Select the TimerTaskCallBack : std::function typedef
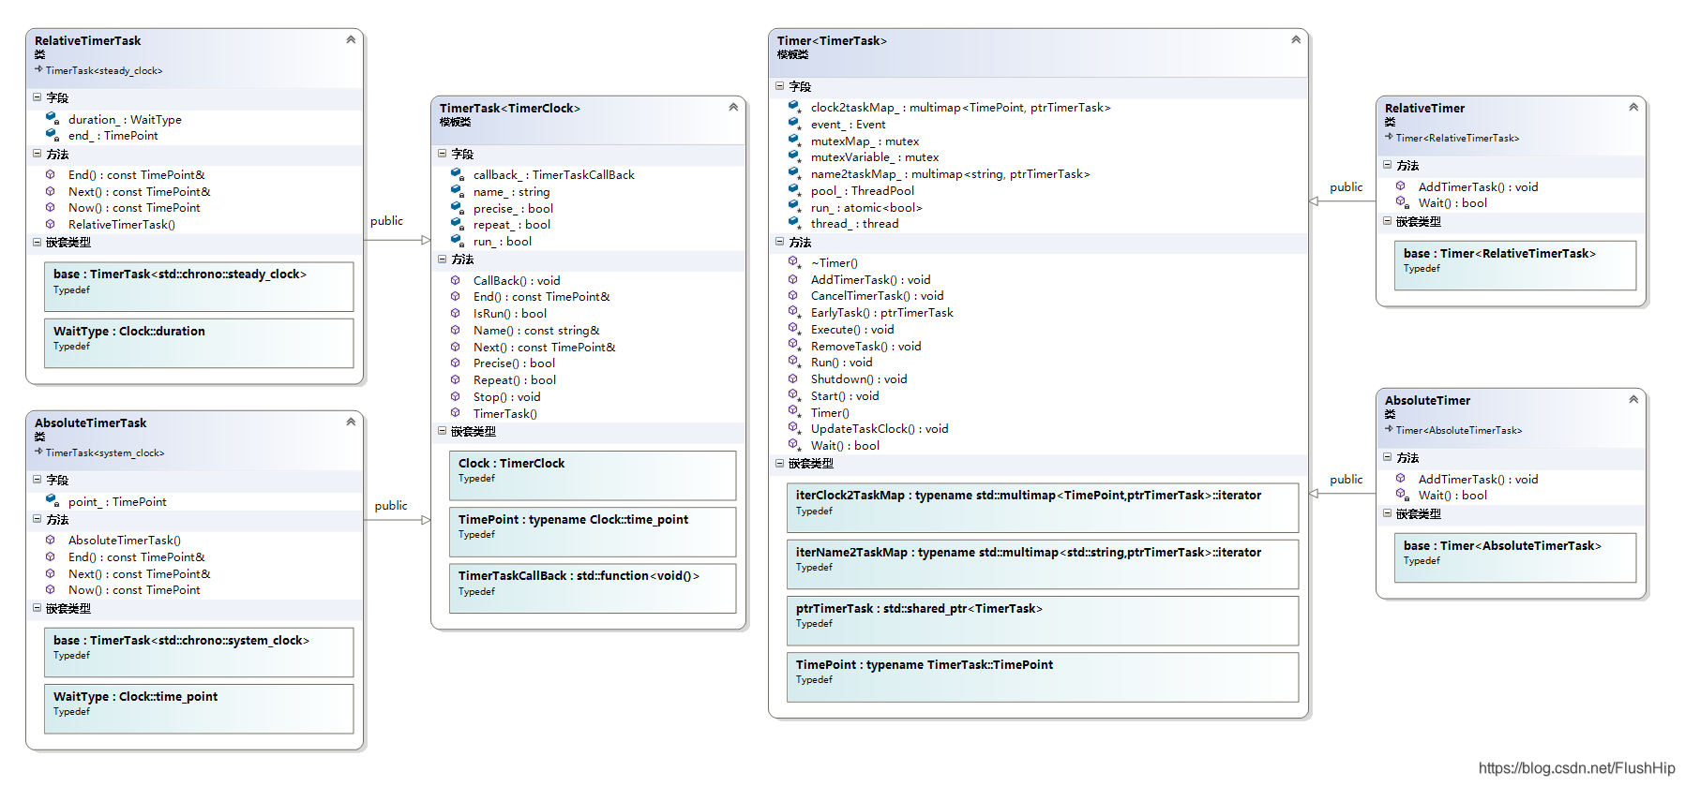 click(593, 587)
